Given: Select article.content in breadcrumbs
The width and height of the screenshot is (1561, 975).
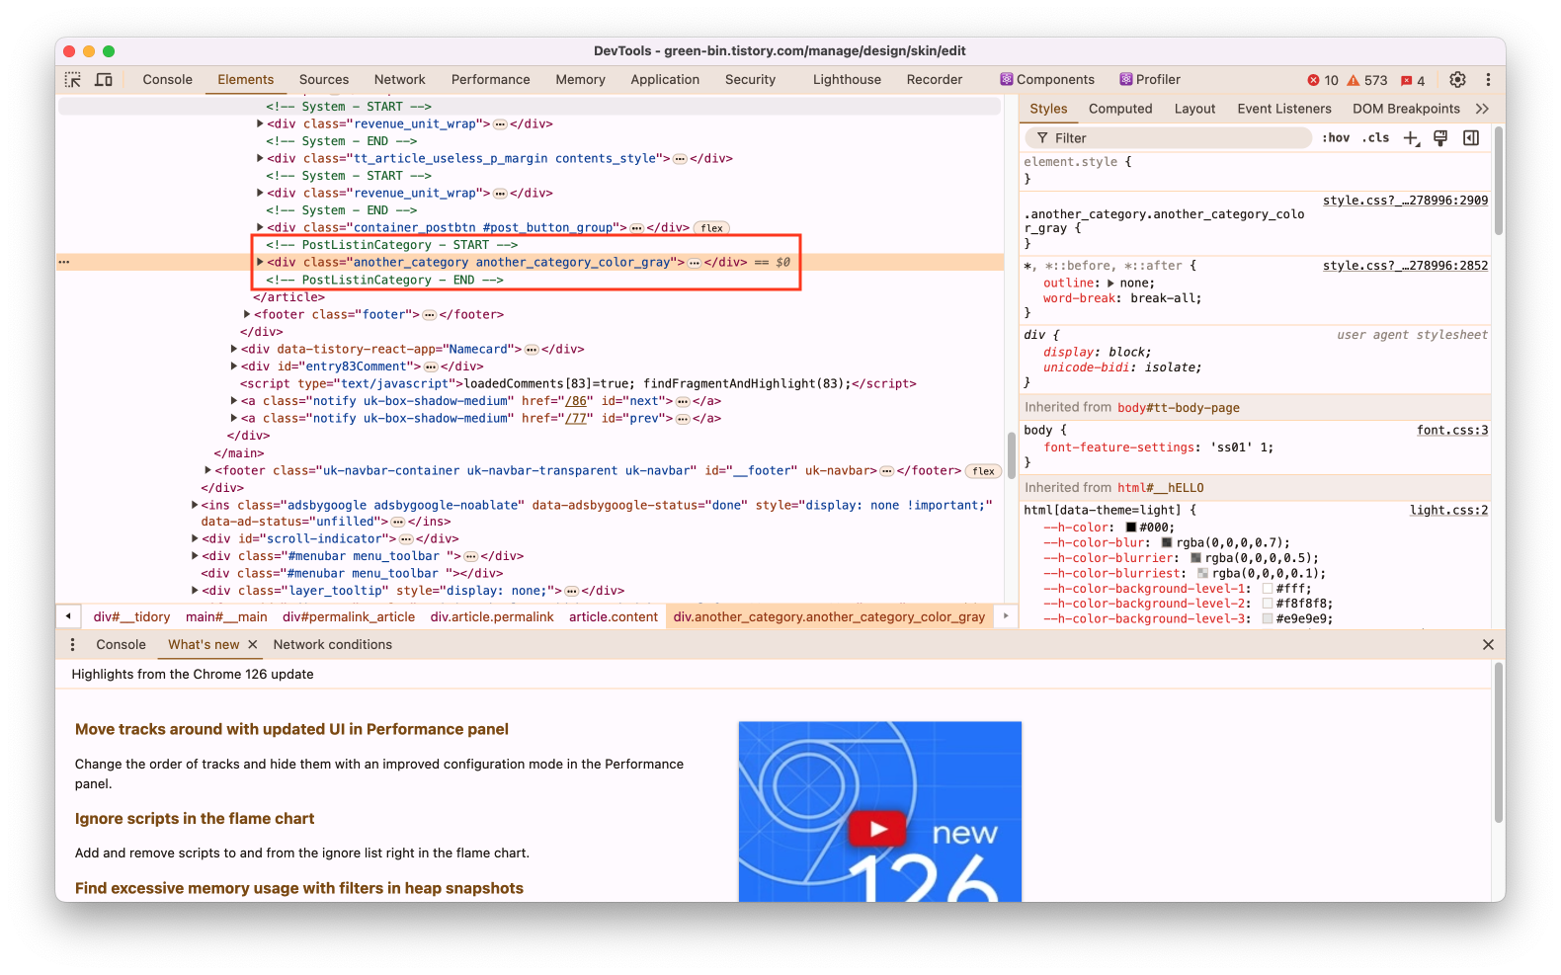Looking at the screenshot, I should point(614,616).
